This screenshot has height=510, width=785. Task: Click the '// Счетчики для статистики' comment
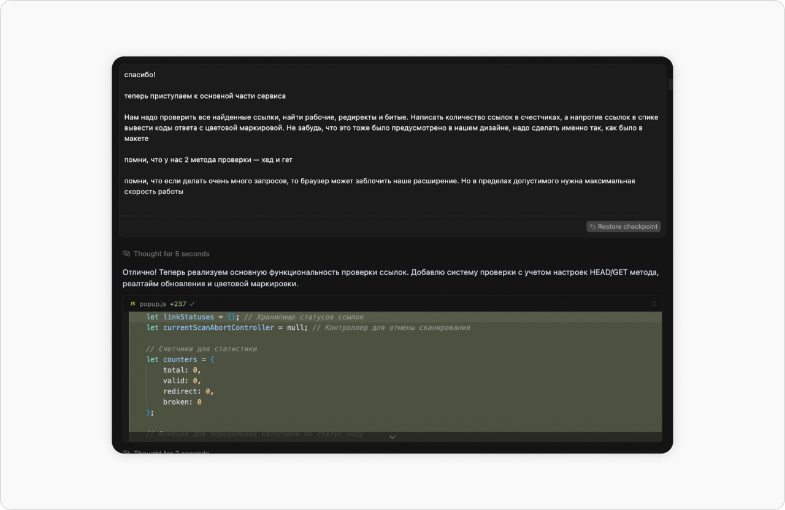click(x=202, y=349)
